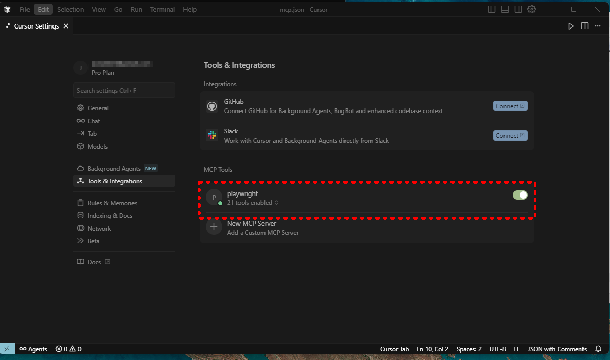Click the plus icon for New MCP Server
The width and height of the screenshot is (610, 360).
pyautogui.click(x=214, y=227)
